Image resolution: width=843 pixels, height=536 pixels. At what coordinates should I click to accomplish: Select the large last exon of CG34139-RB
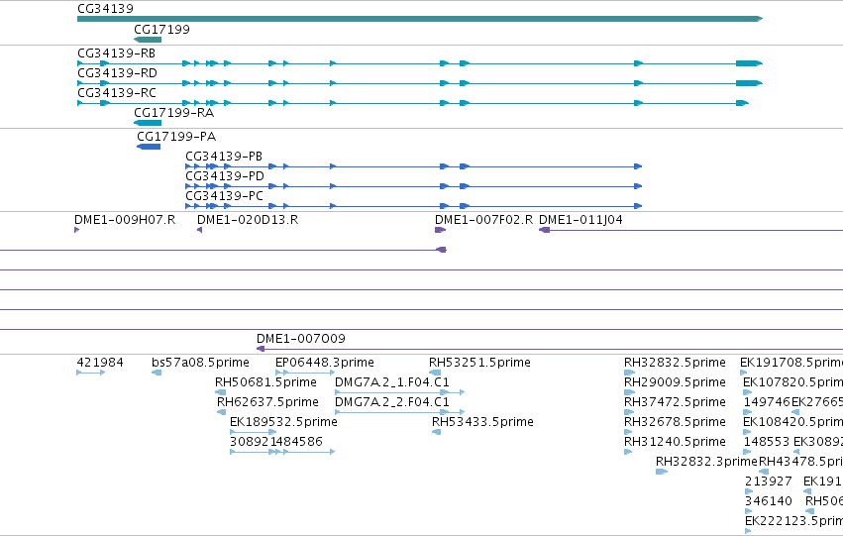pyautogui.click(x=749, y=63)
